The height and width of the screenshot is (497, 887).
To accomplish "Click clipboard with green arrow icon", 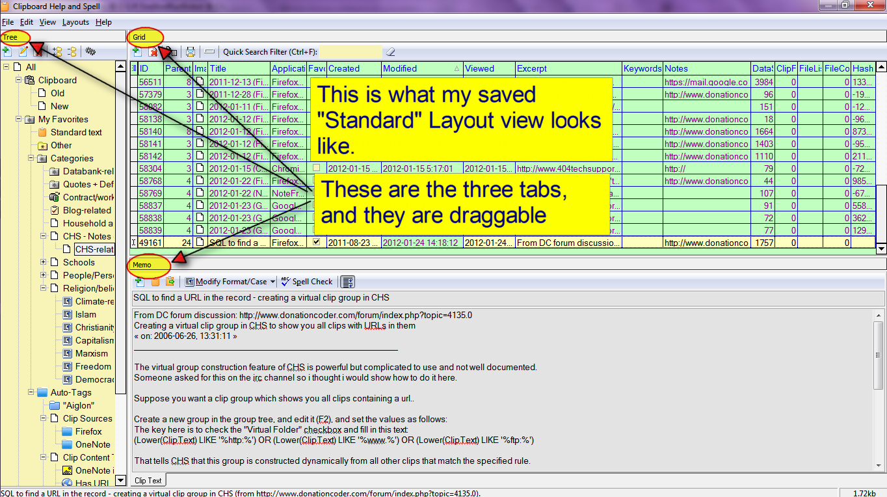I will tap(170, 282).
